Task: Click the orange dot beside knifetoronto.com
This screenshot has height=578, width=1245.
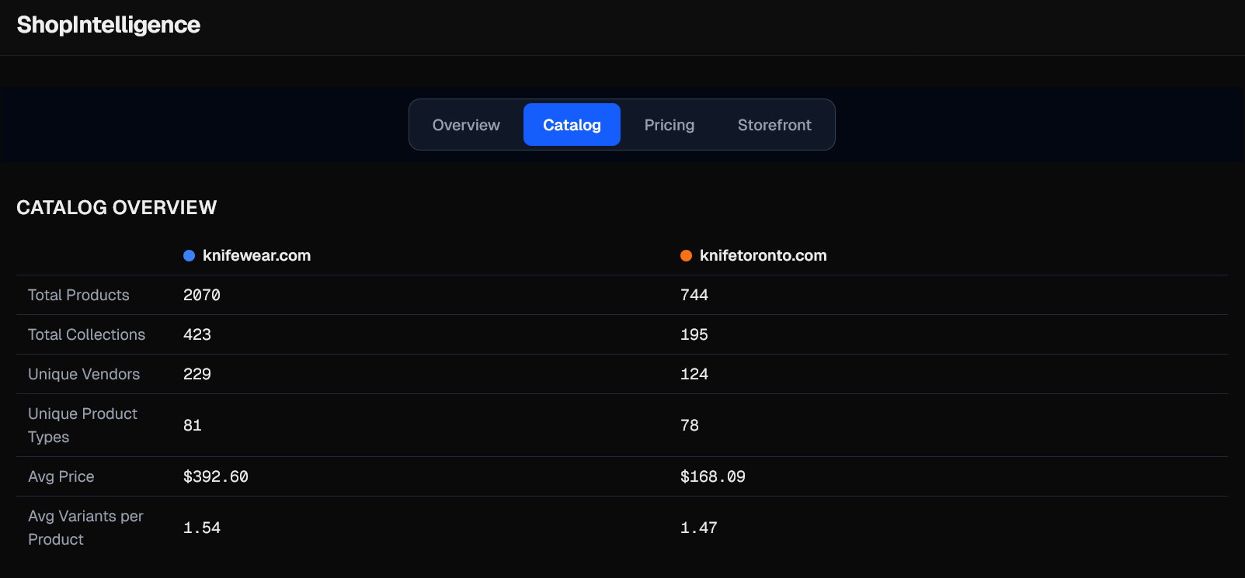Action: point(686,256)
